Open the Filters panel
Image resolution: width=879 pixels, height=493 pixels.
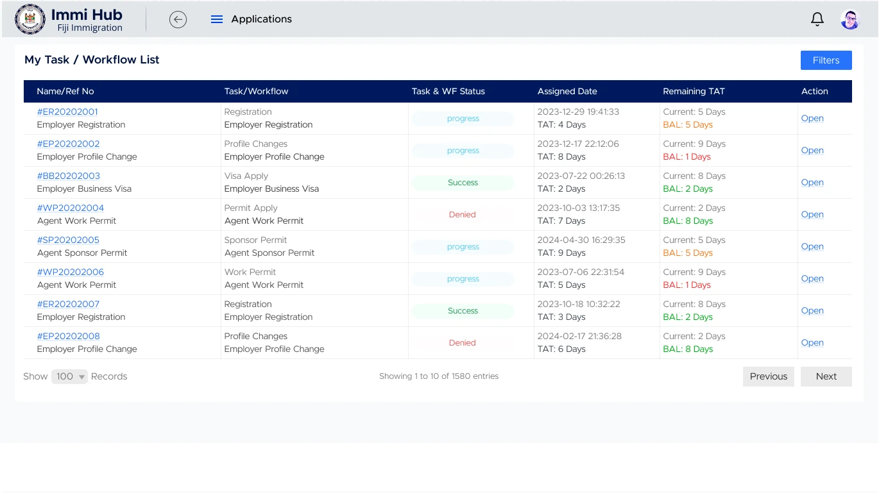[826, 60]
